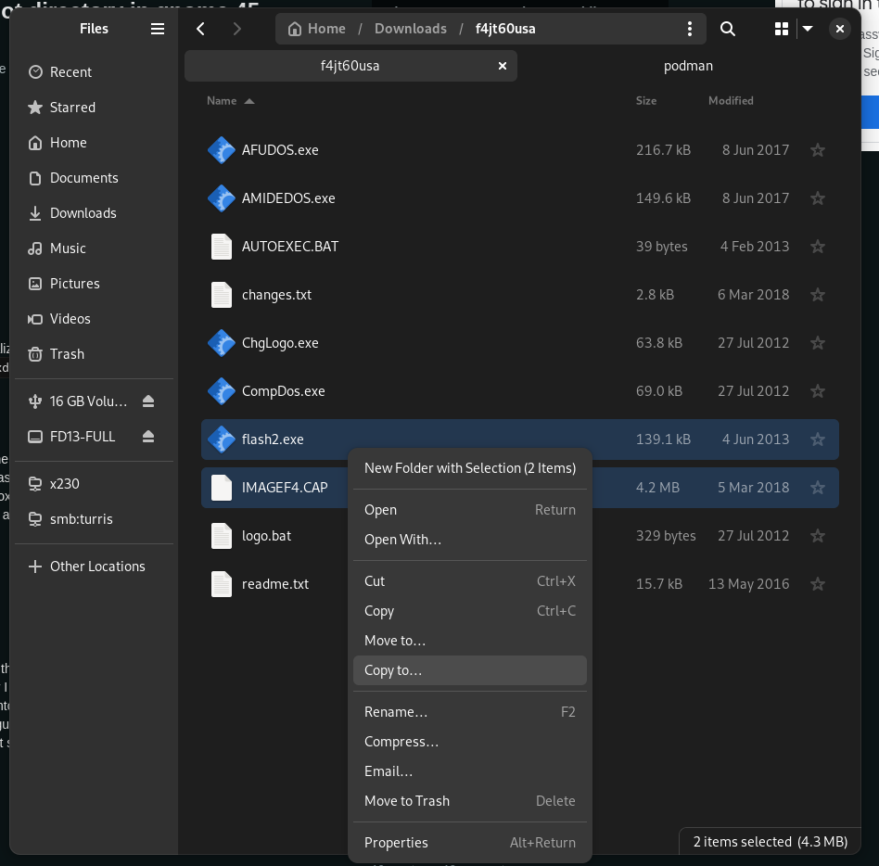Screen dimensions: 879x866
Task: Open the search magnifier
Action: 727,29
